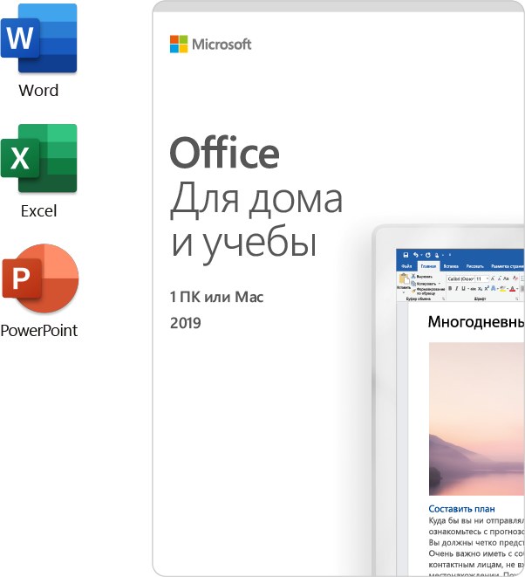The image size is (525, 577).
Task: Switch to the Вставка ribbon tab
Action: coord(451,266)
